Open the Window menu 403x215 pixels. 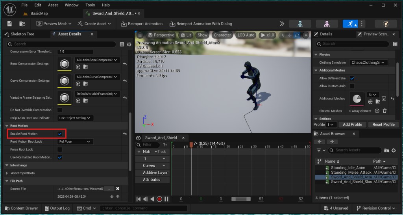pos(72,5)
